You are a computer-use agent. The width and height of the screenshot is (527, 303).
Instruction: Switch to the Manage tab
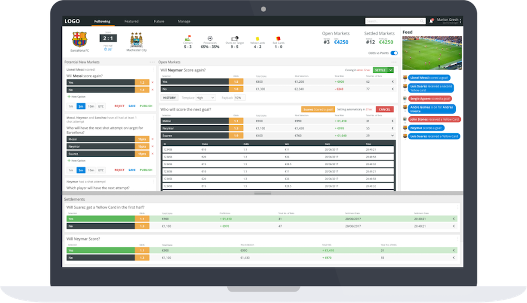184,21
